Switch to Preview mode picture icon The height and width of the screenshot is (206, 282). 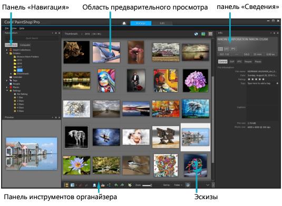click(x=203, y=34)
